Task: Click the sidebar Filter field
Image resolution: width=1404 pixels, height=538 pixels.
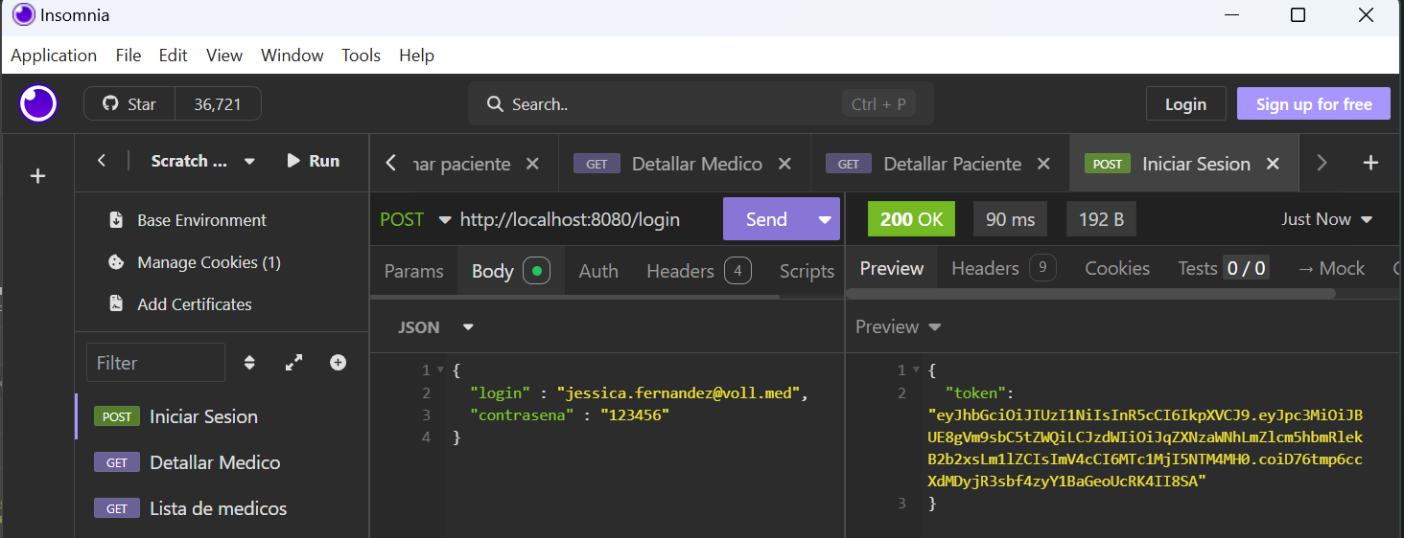Action: pos(155,363)
